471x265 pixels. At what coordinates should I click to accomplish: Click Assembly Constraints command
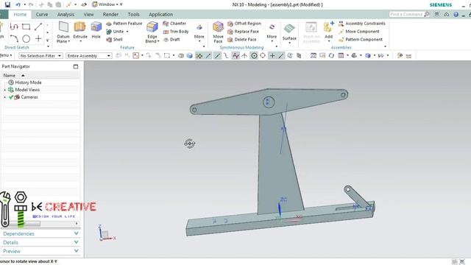pyautogui.click(x=361, y=24)
